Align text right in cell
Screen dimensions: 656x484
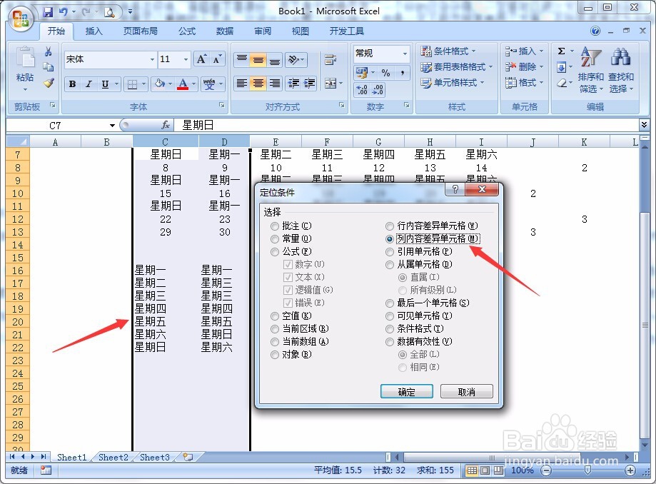(x=274, y=84)
